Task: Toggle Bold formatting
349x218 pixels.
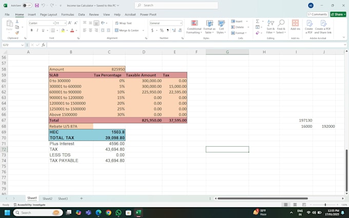Action: pos(32,30)
